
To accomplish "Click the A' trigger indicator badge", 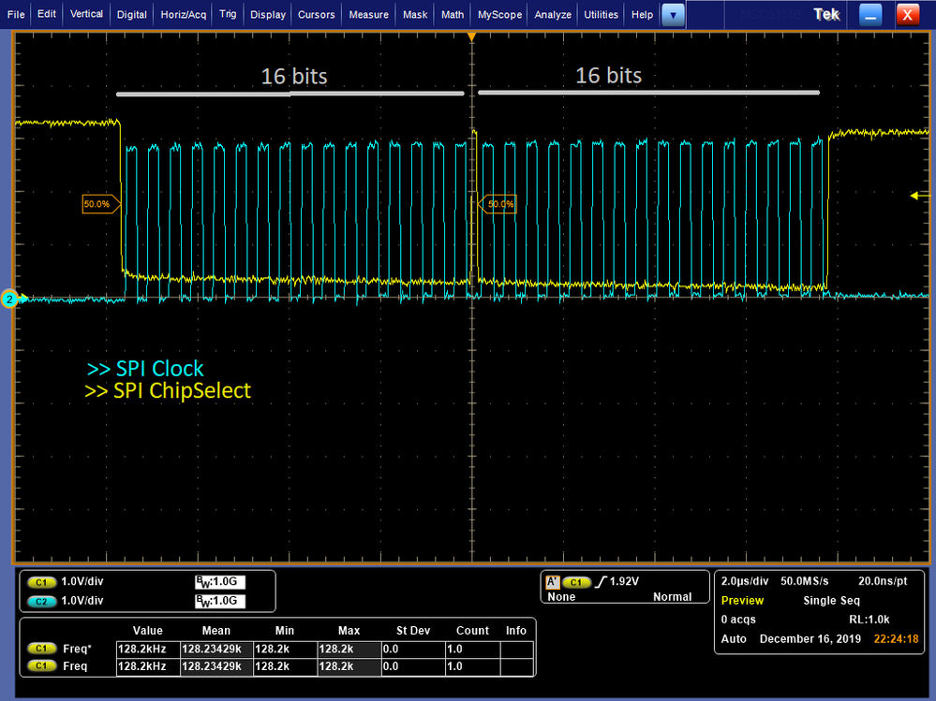I will (553, 582).
